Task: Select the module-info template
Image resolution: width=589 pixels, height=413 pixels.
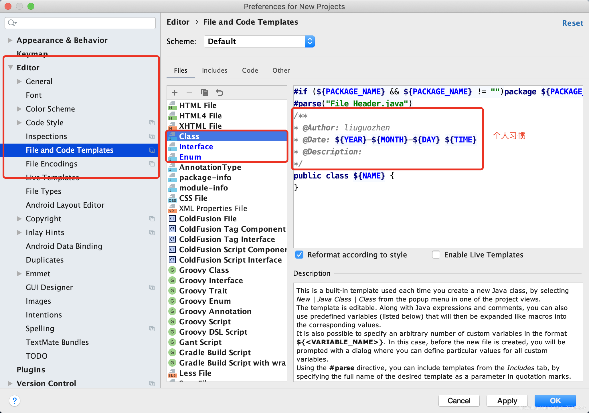Action: 227,188
